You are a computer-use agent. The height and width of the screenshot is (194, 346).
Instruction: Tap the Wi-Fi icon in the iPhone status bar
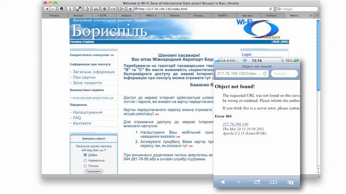[245, 60]
